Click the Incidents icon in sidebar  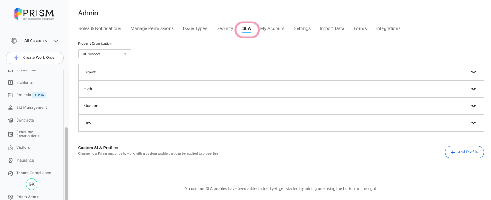[x=11, y=82]
